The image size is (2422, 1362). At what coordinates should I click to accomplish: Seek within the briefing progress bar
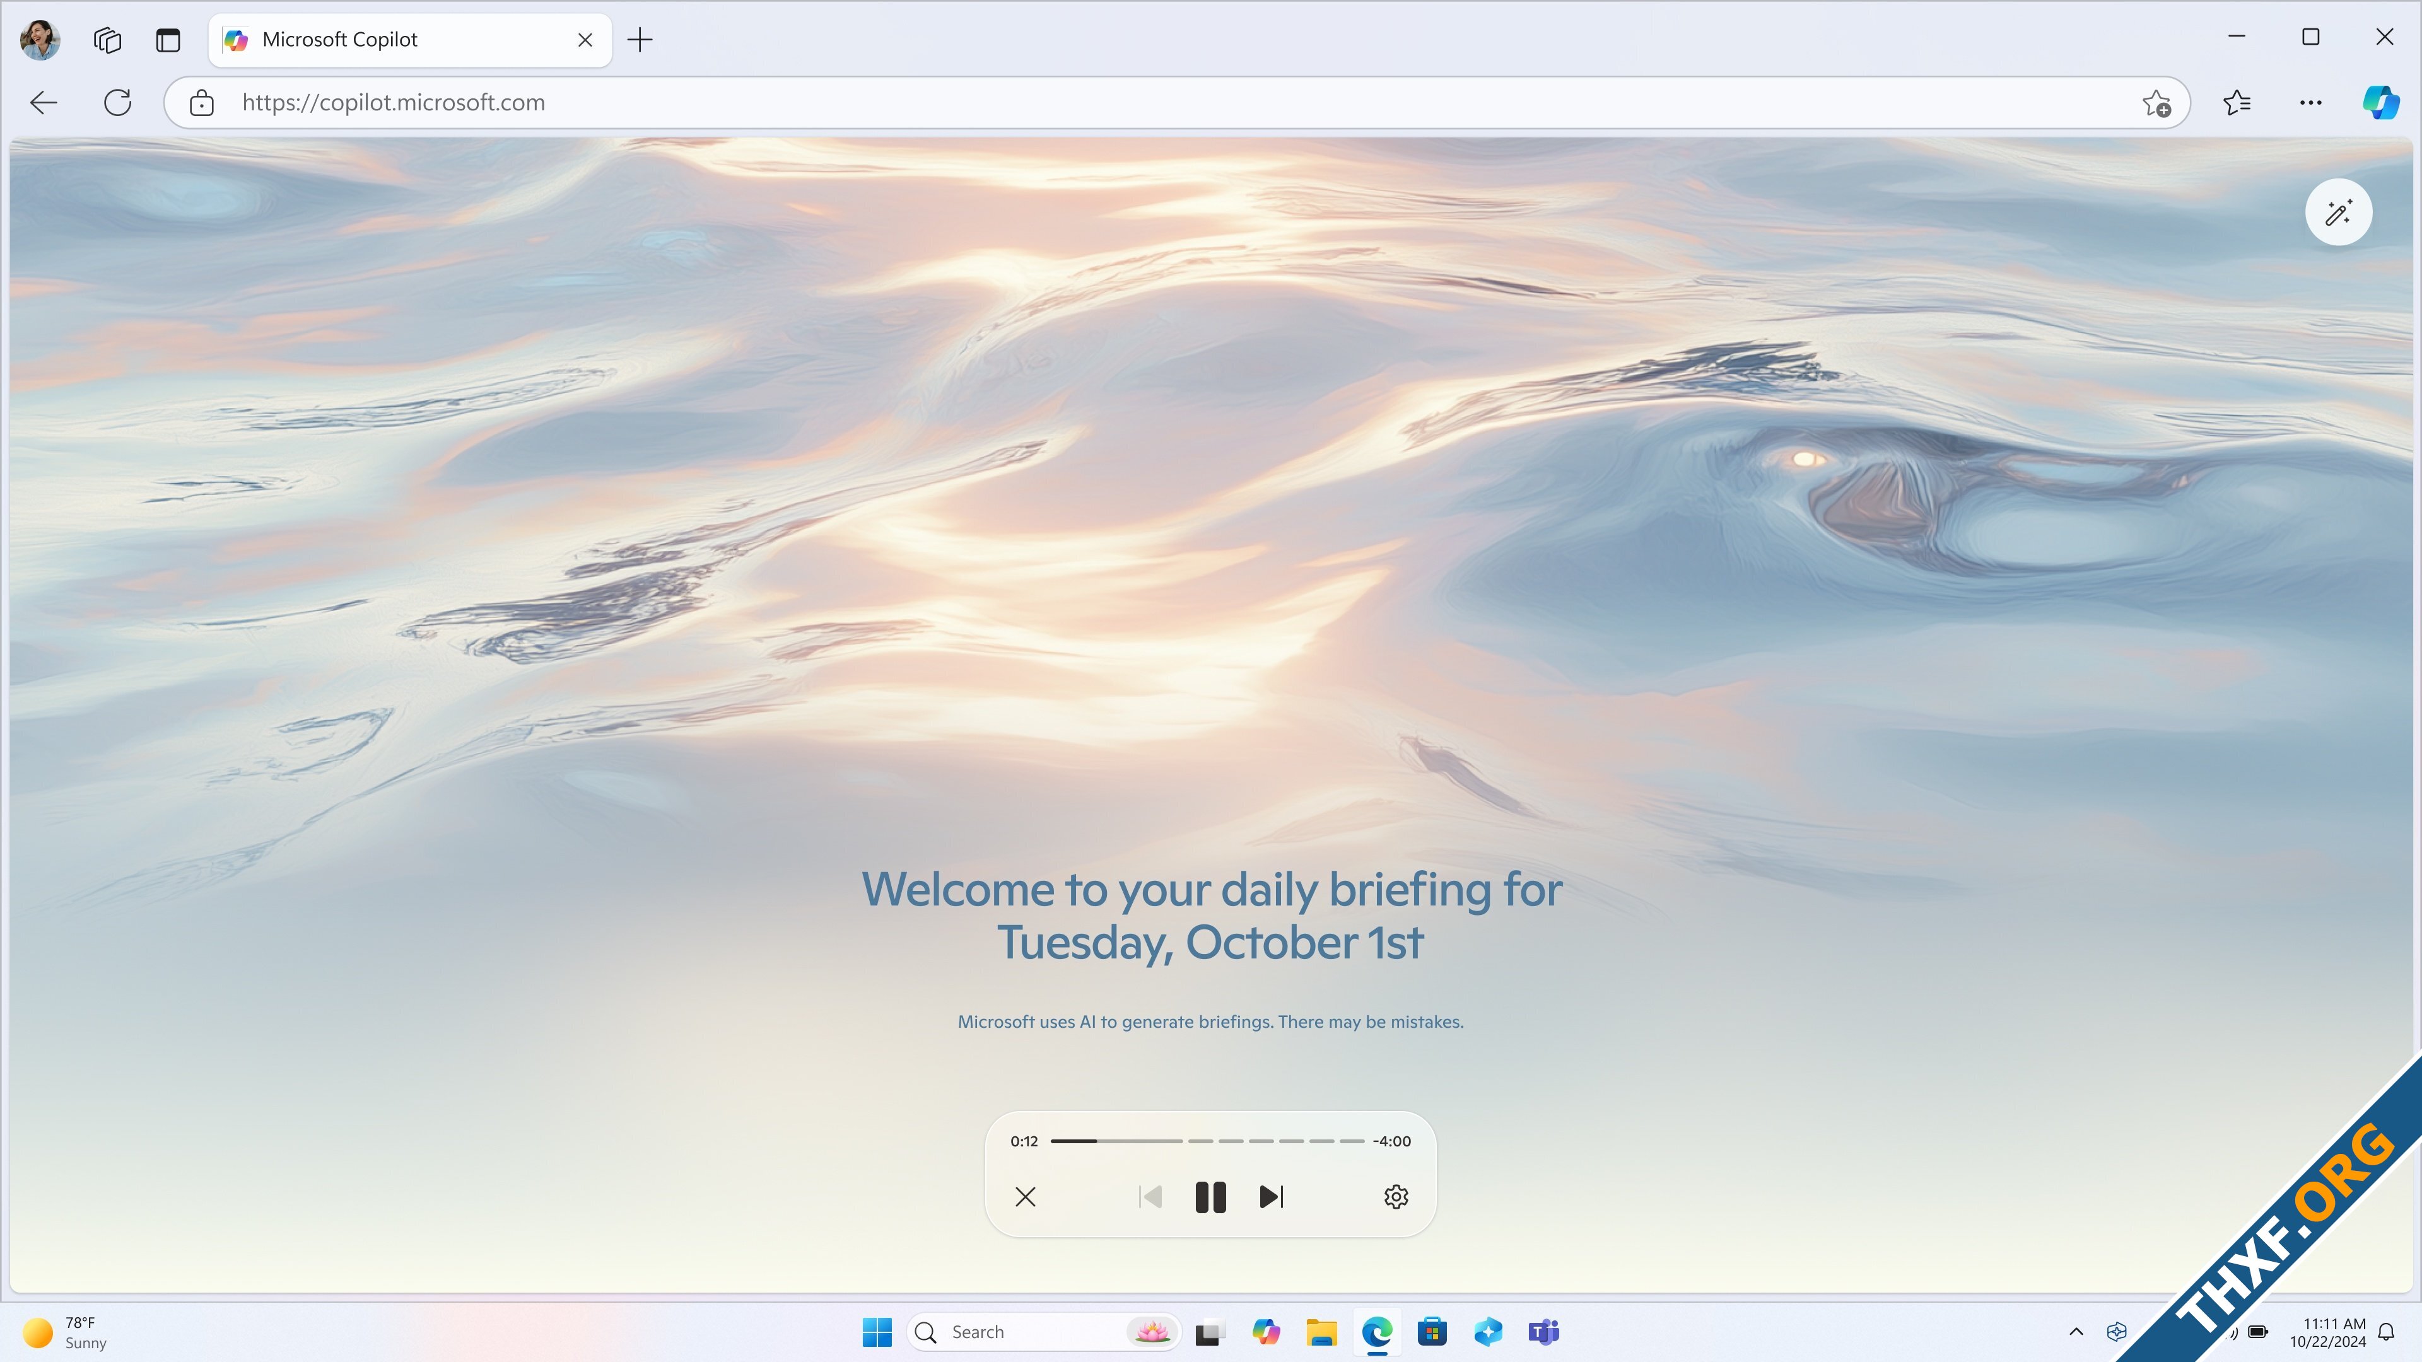tap(1207, 1141)
